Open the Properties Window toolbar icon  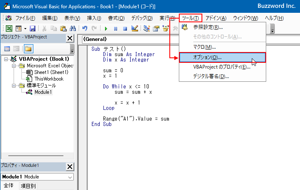tap(156, 28)
